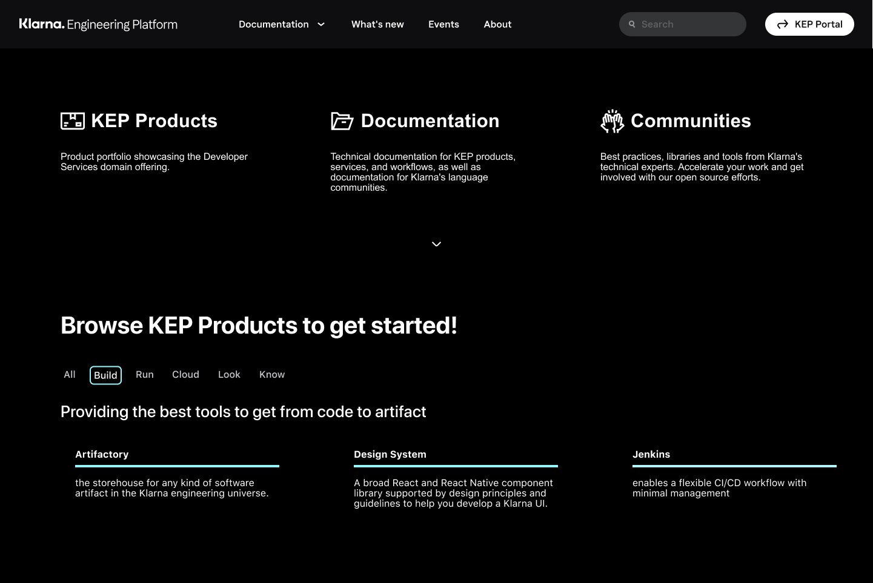This screenshot has width=873, height=583.
Task: Click the KEP Products box icon
Action: (x=73, y=121)
